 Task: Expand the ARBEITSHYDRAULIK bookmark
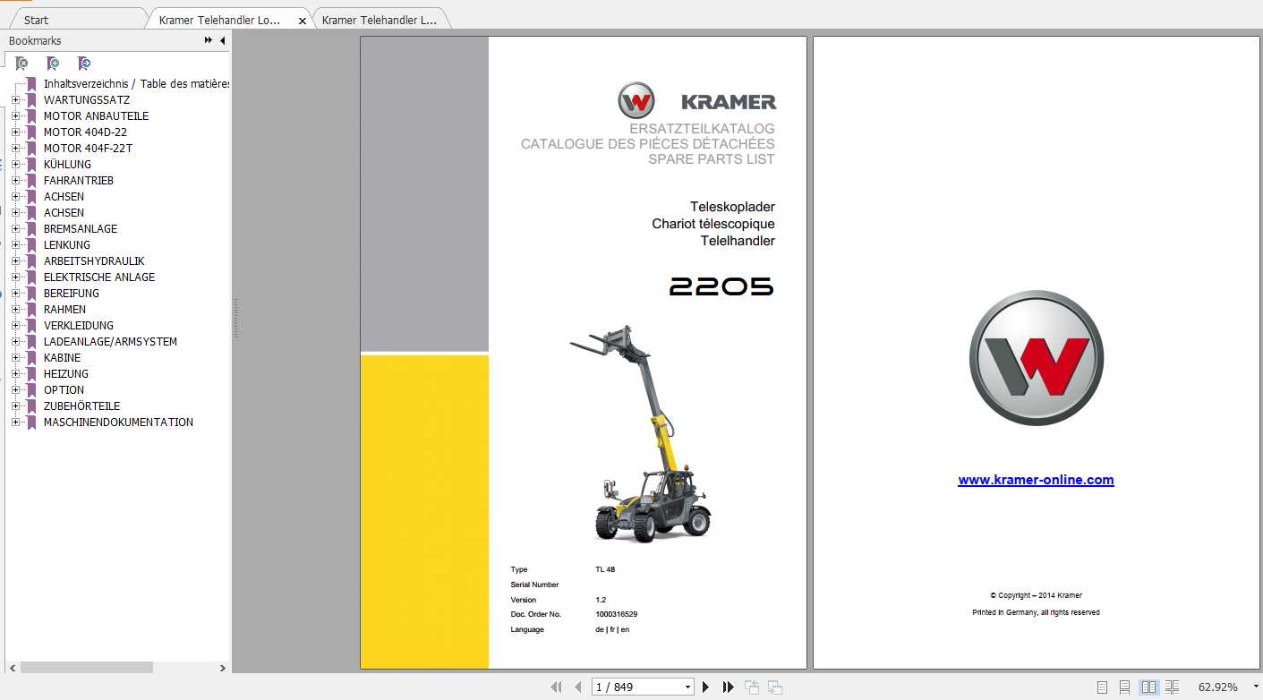[15, 261]
